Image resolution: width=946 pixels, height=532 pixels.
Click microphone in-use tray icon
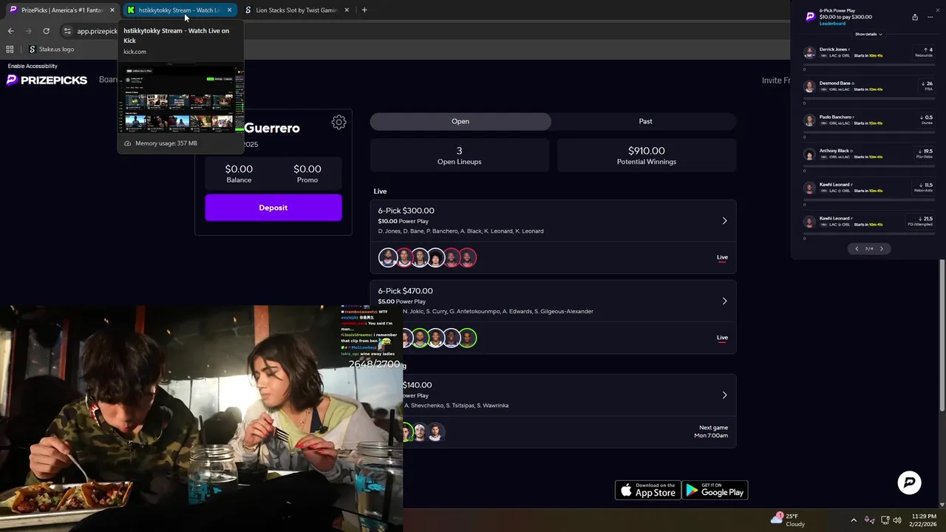click(x=869, y=520)
